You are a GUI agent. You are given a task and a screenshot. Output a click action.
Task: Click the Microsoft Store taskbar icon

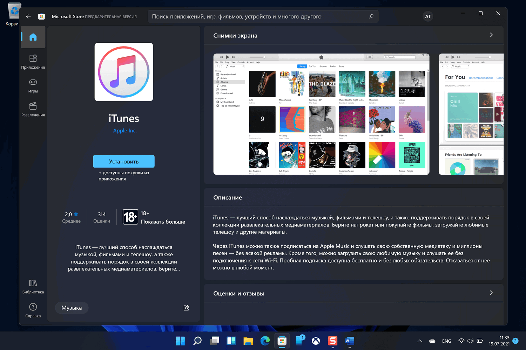coord(282,341)
